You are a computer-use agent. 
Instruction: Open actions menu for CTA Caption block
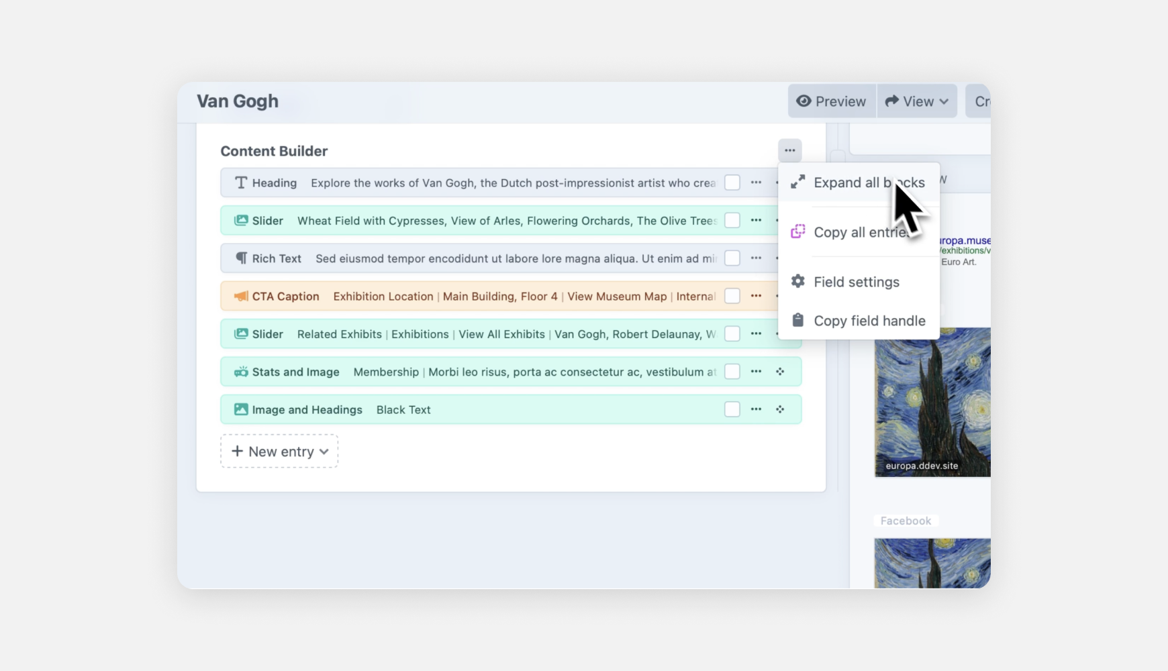[x=756, y=296]
